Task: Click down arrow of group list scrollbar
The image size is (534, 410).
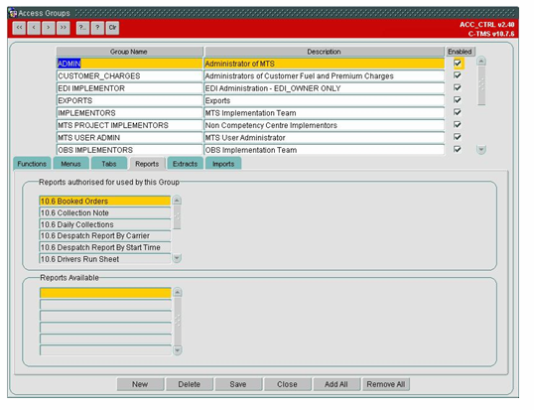Action: [481, 150]
